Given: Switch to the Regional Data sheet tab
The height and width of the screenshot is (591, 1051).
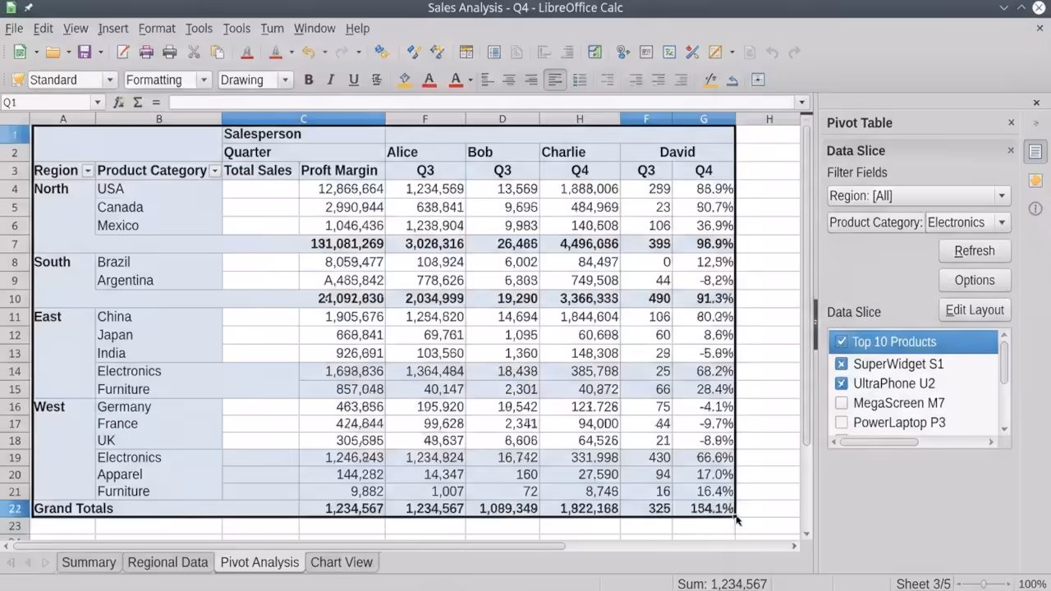Looking at the screenshot, I should (168, 562).
